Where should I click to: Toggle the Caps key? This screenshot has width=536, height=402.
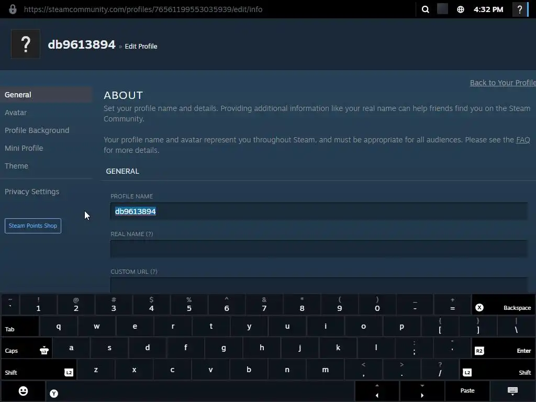(x=27, y=348)
